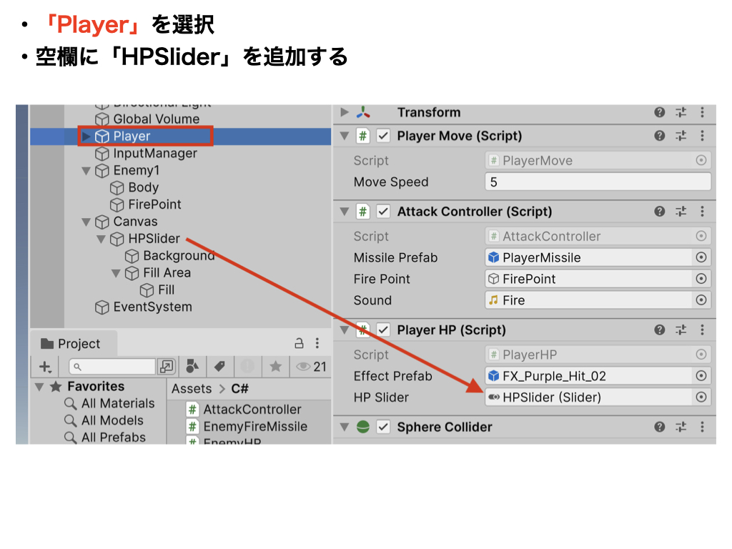Collapse the Sphere Collider component

point(345,427)
